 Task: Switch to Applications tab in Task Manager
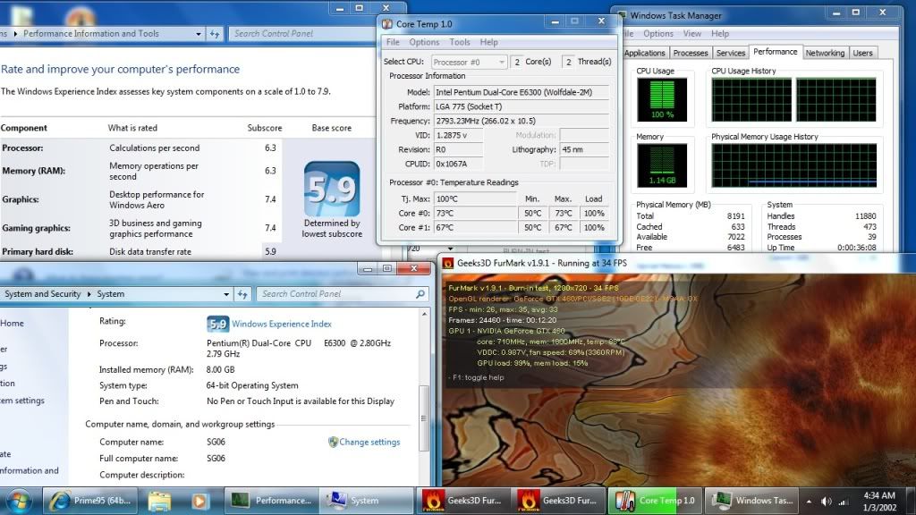coord(645,53)
